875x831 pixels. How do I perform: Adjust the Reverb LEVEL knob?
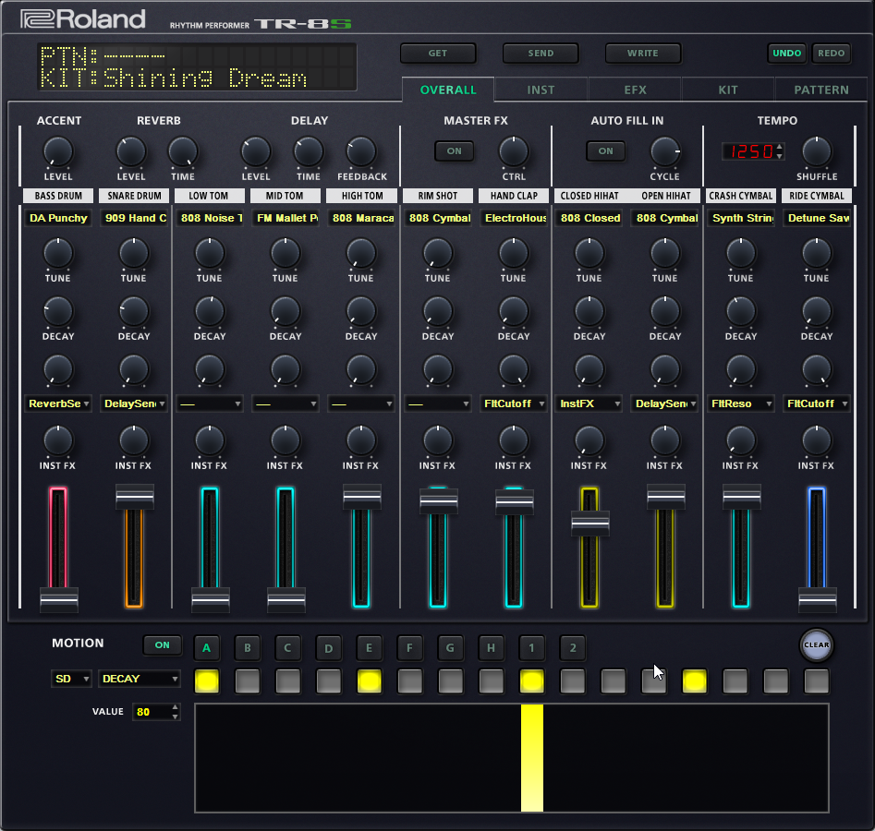[x=131, y=152]
